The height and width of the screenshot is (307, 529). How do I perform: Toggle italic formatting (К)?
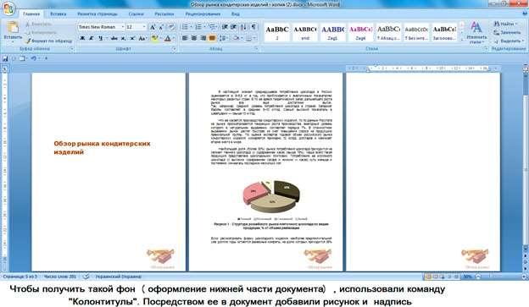click(x=91, y=38)
